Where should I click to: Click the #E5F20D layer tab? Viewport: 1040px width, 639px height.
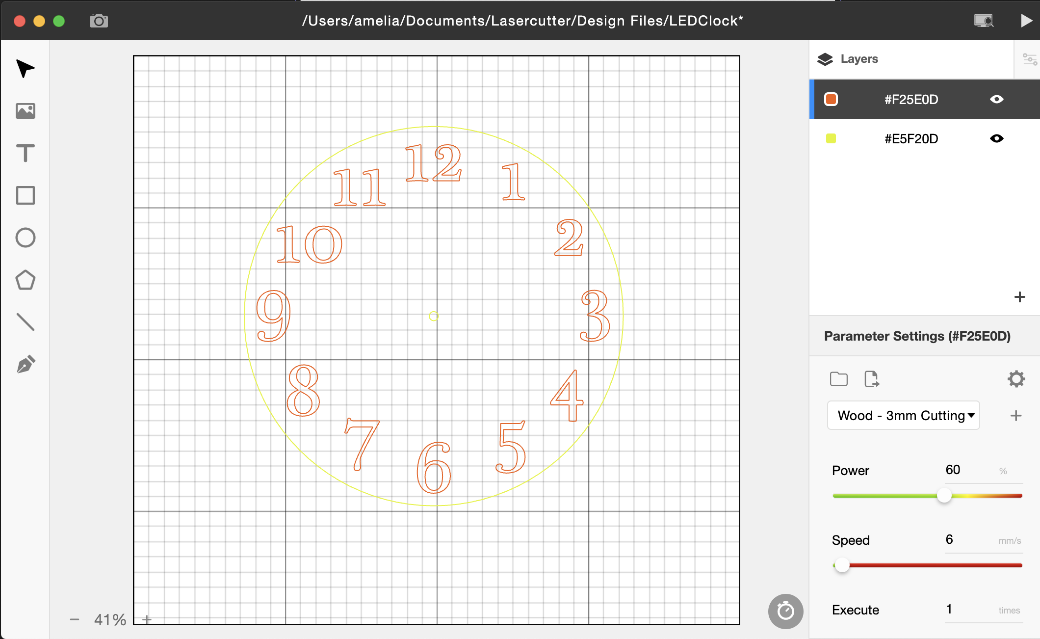(x=911, y=139)
